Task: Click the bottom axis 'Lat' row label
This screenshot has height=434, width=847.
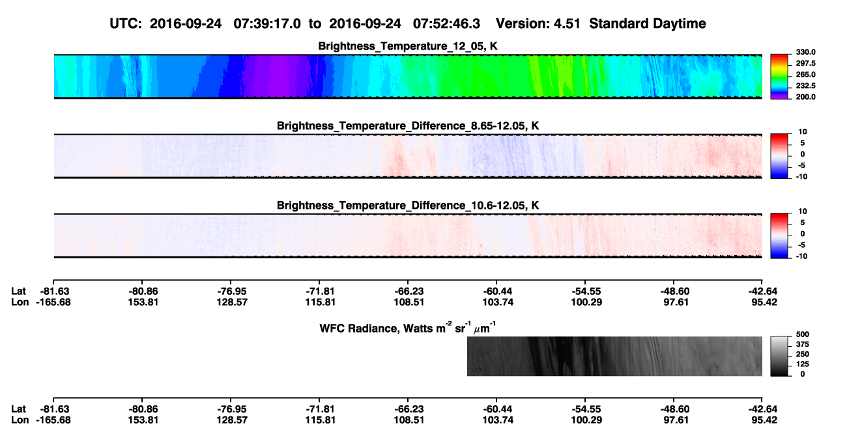Action: 19,409
